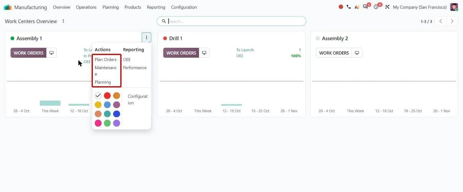The height and width of the screenshot is (192, 463).
Task: Launch the AI assistant icon
Action: pos(357,7)
